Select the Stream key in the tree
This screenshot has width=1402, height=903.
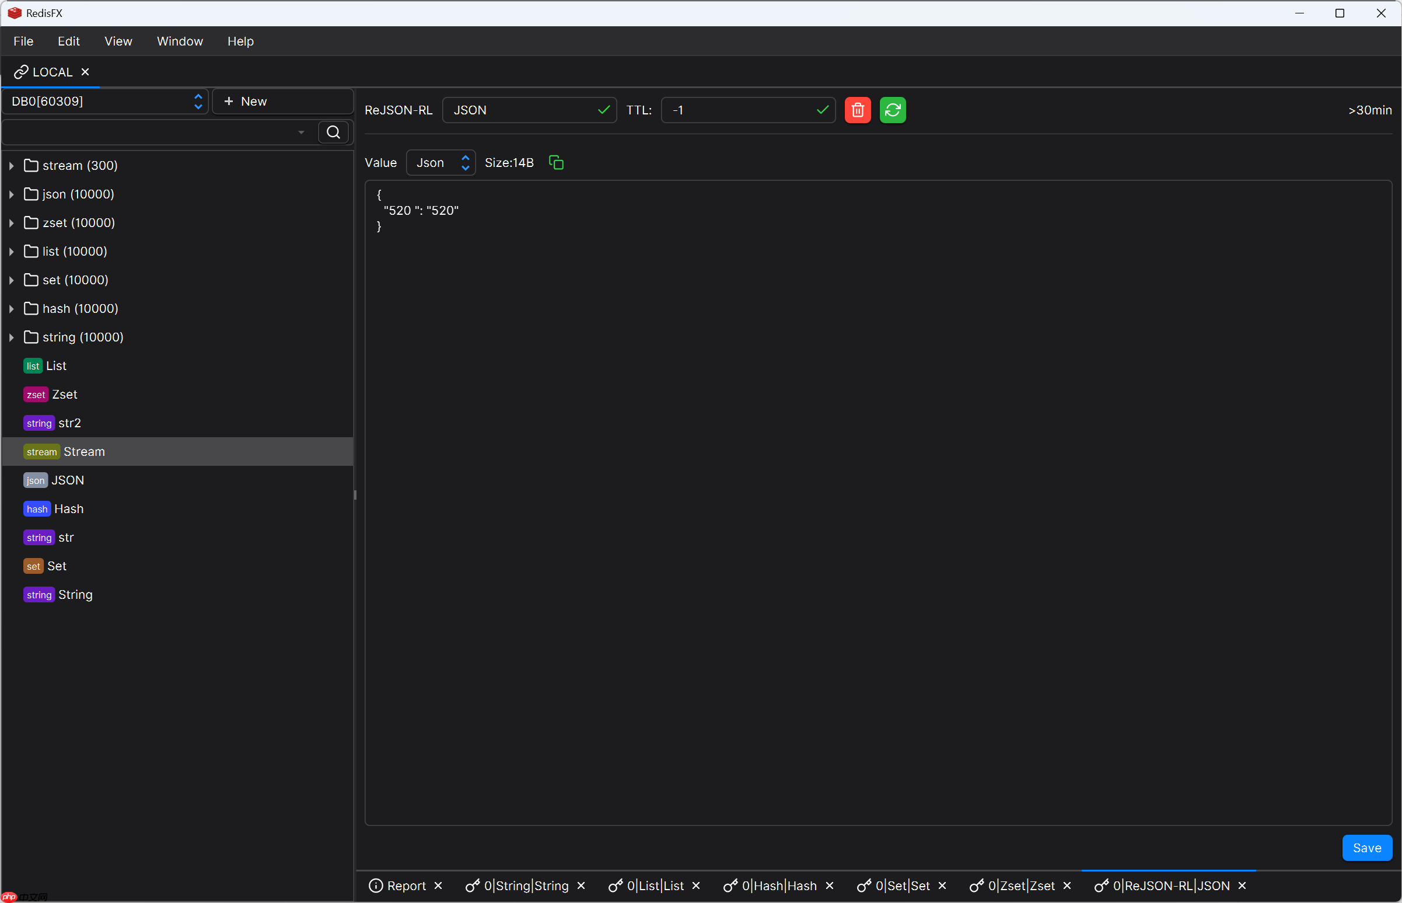click(84, 451)
